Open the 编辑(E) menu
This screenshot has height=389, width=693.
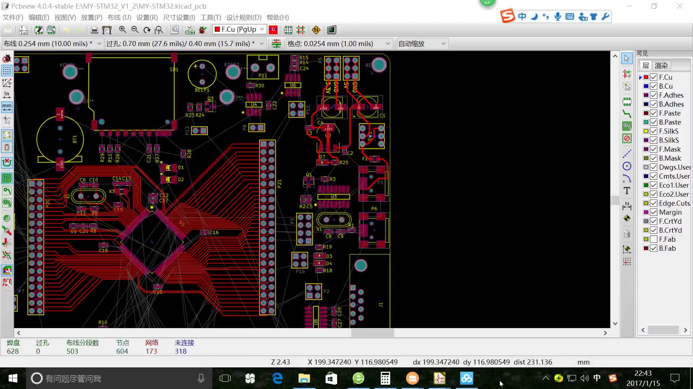coord(39,17)
